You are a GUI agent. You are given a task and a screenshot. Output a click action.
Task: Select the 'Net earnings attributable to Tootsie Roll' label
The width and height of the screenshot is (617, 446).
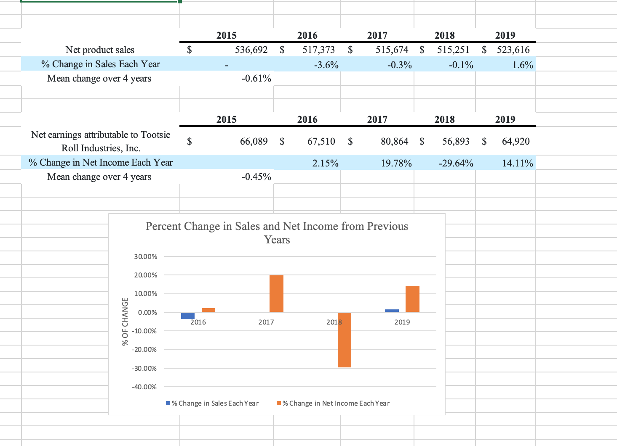(x=101, y=141)
